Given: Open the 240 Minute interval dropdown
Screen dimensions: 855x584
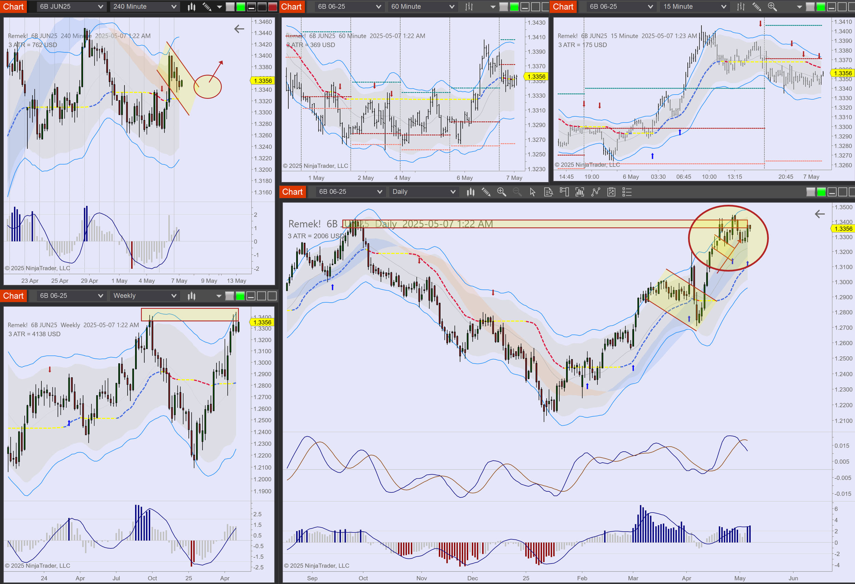Looking at the screenshot, I should pyautogui.click(x=145, y=6).
